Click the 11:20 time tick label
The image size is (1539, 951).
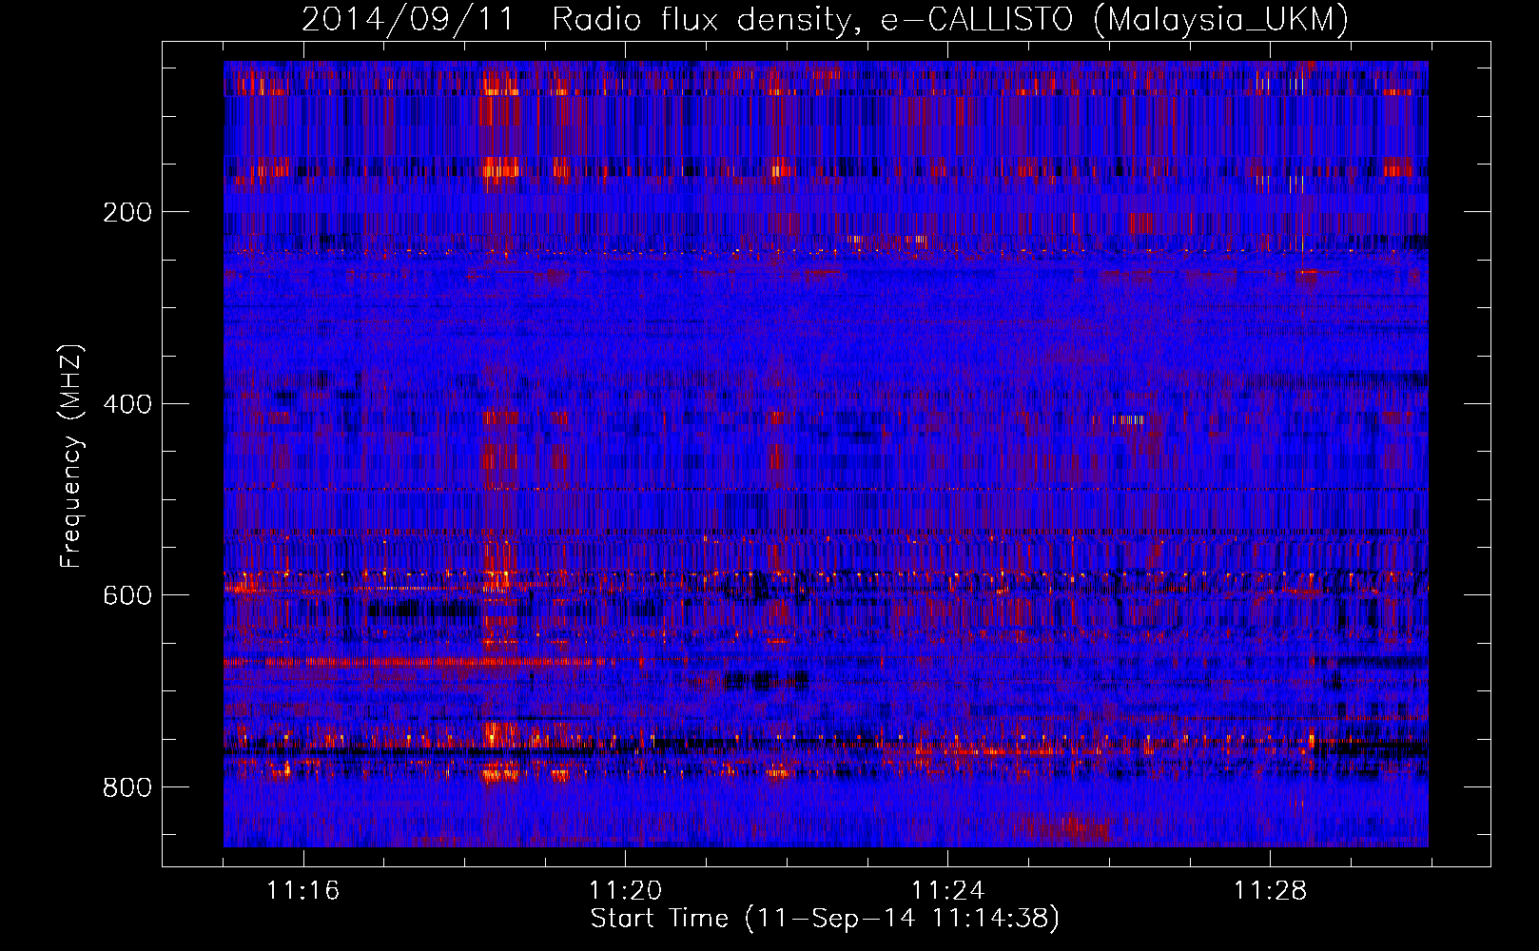pyautogui.click(x=625, y=891)
